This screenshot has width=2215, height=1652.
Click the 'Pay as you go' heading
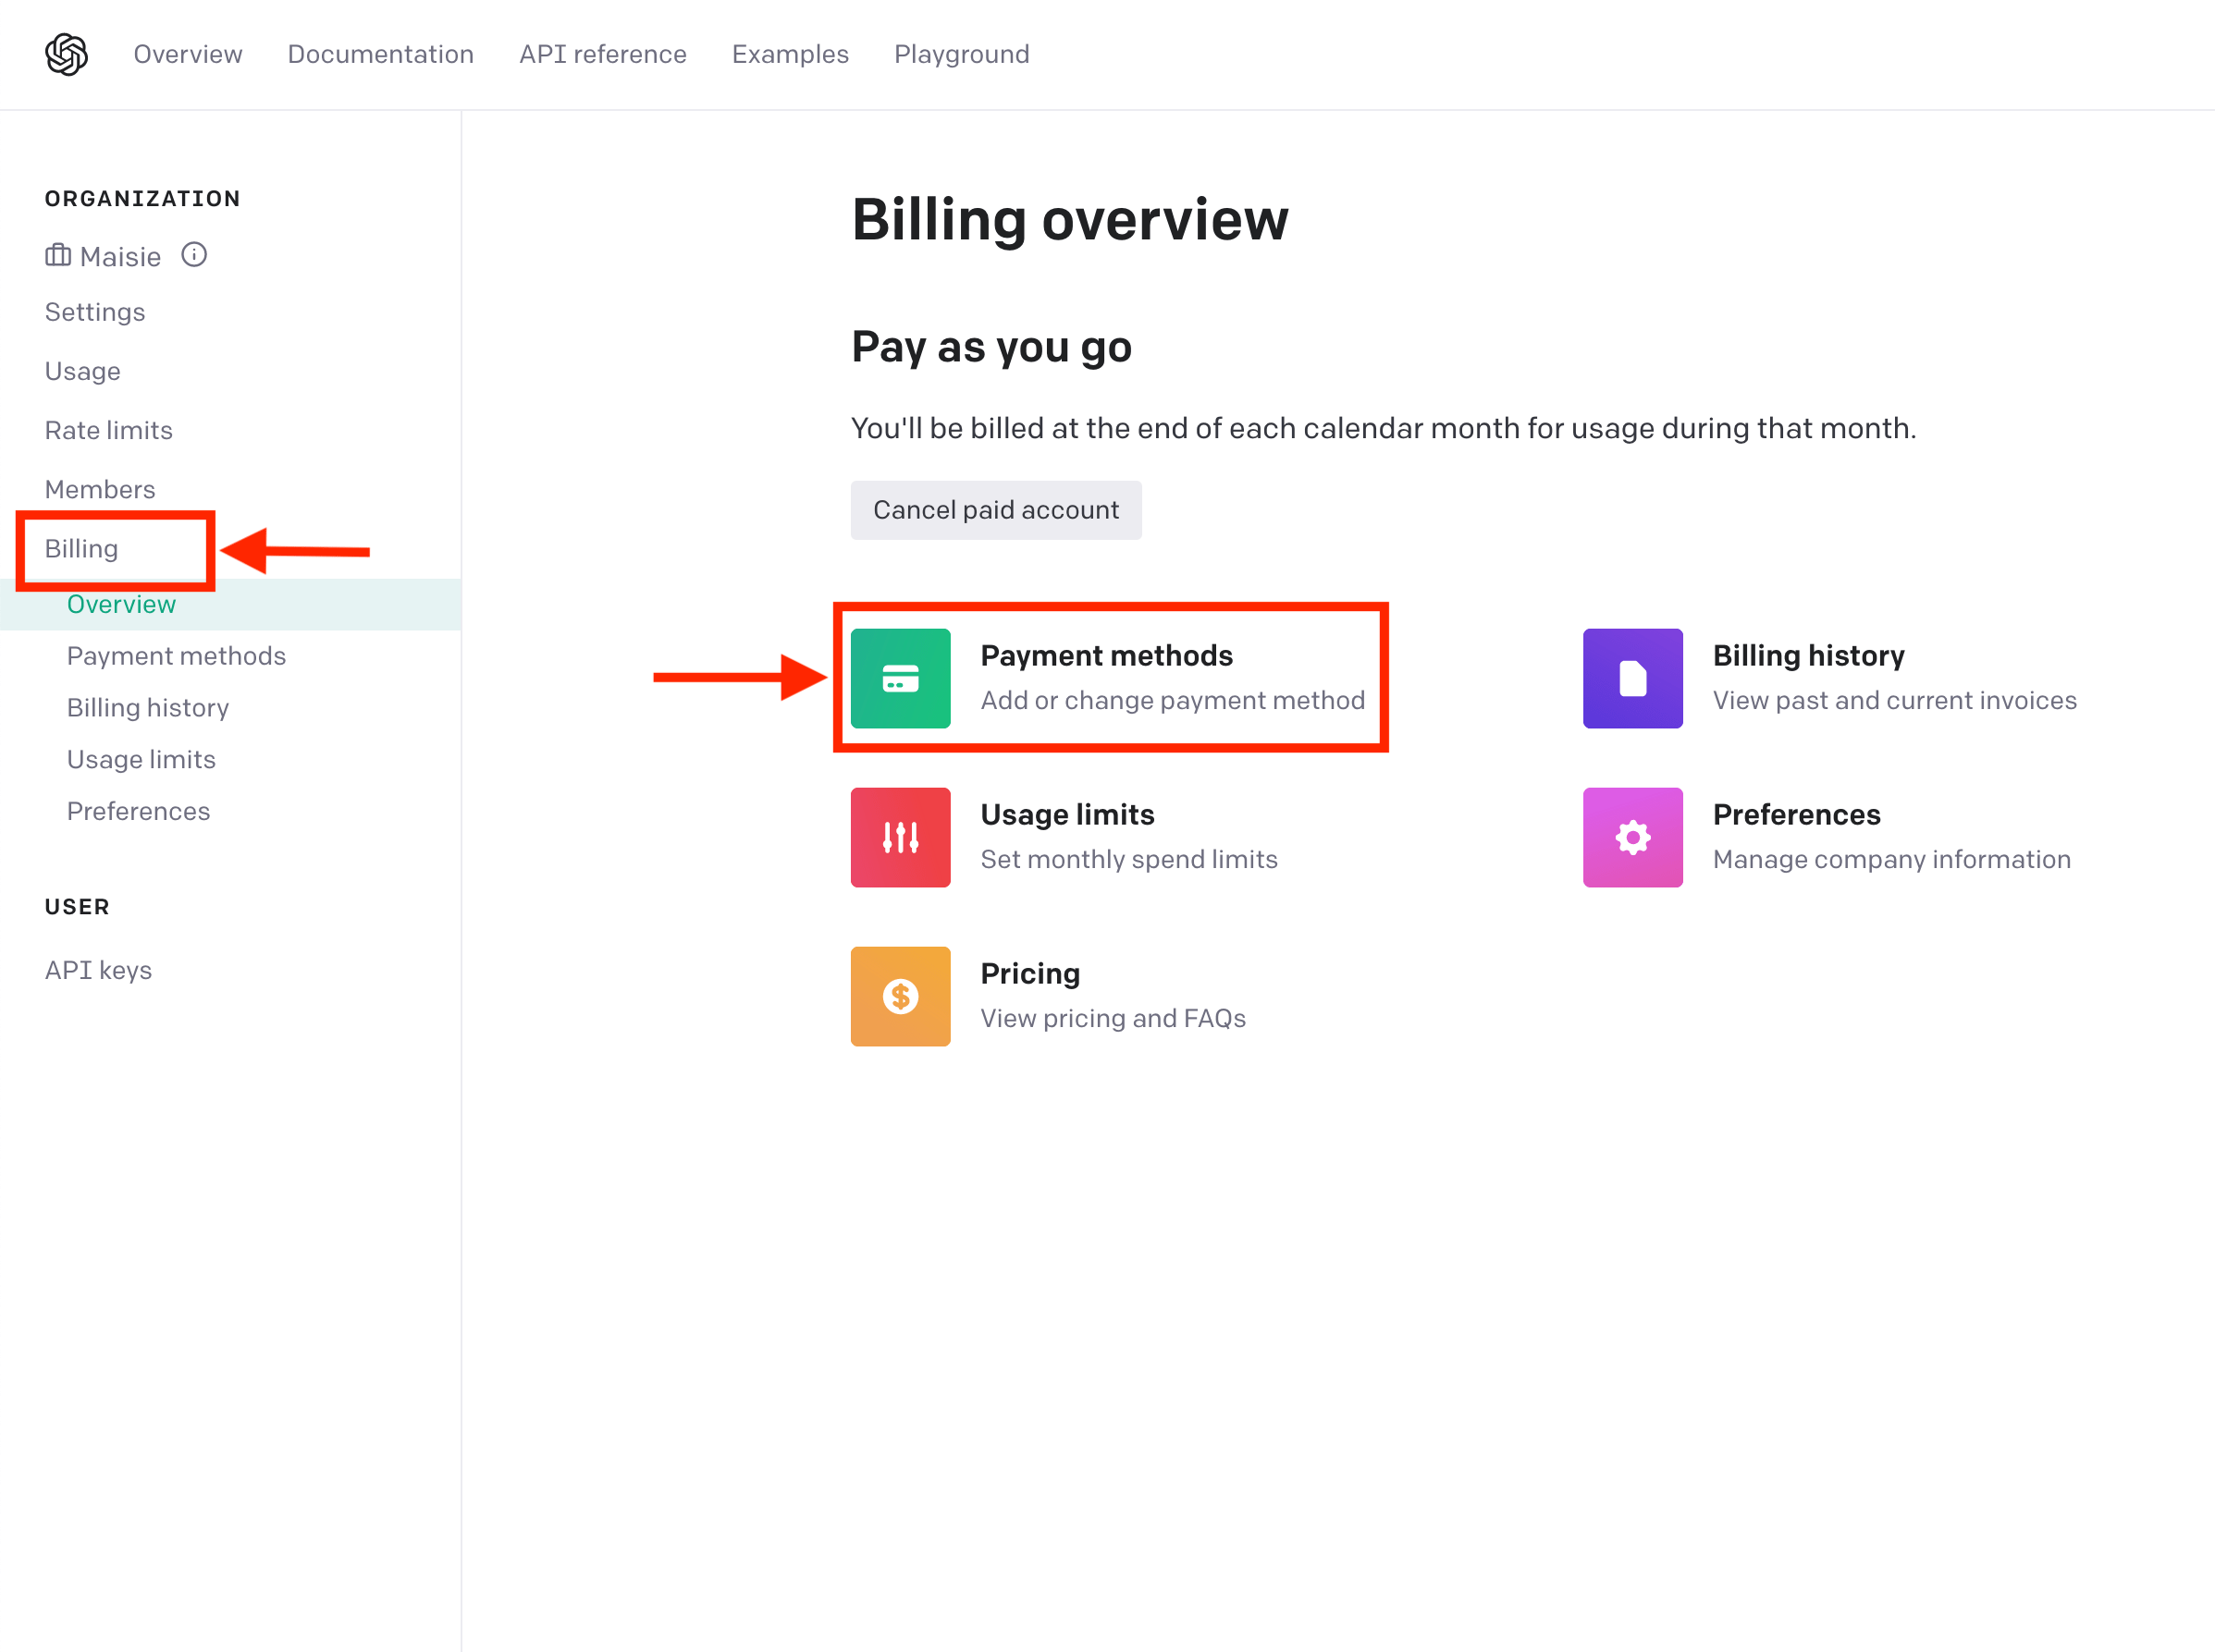[x=991, y=348]
